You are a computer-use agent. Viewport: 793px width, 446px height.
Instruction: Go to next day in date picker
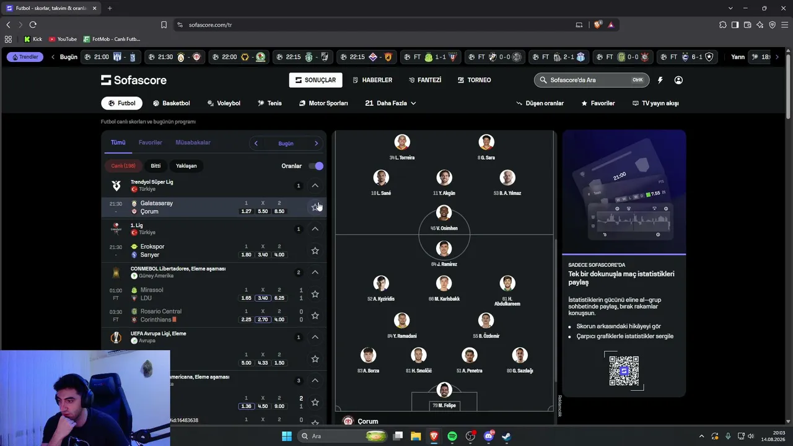coord(316,143)
